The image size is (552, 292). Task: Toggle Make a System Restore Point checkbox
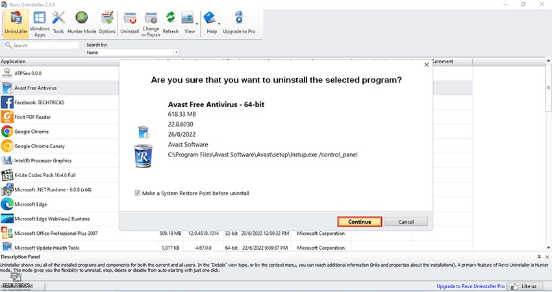[x=138, y=193]
